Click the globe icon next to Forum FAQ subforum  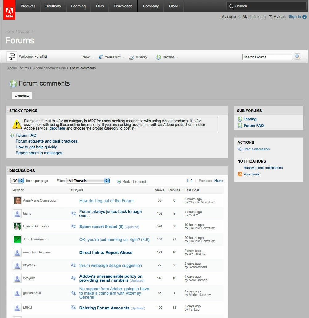[240, 126]
